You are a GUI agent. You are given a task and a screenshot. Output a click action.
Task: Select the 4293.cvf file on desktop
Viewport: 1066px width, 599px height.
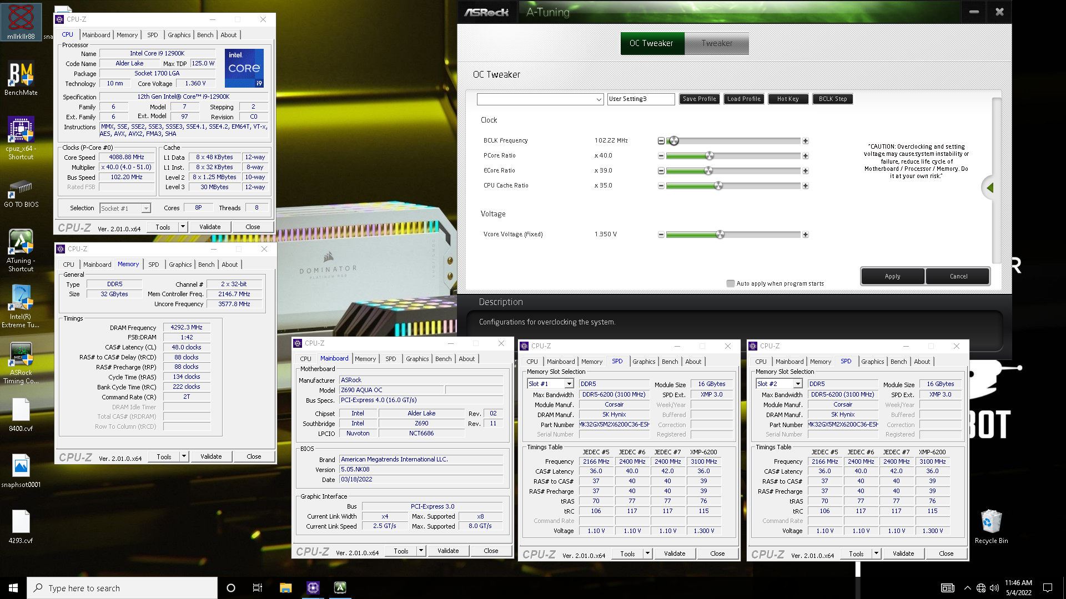click(21, 527)
